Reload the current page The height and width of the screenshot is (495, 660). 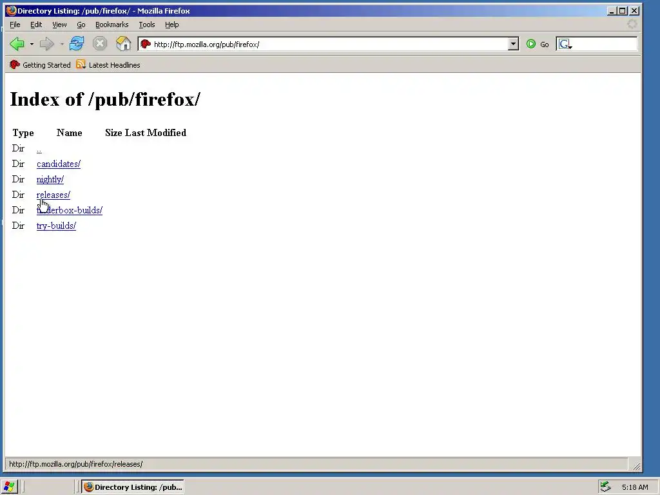pyautogui.click(x=77, y=43)
